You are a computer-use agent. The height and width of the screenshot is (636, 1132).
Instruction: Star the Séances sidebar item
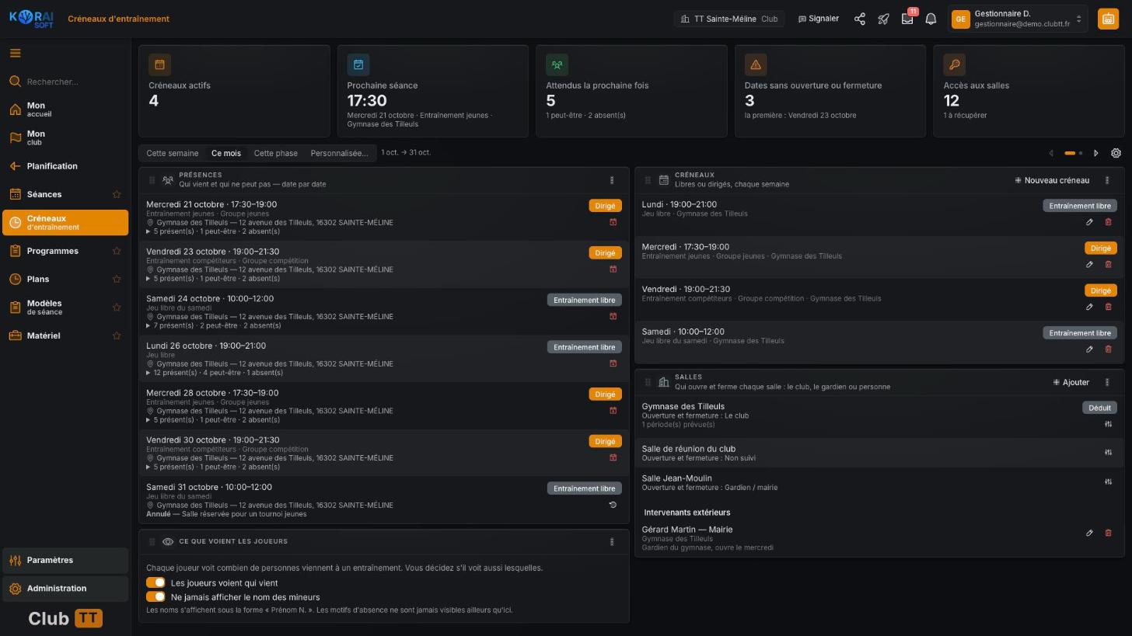pyautogui.click(x=117, y=194)
